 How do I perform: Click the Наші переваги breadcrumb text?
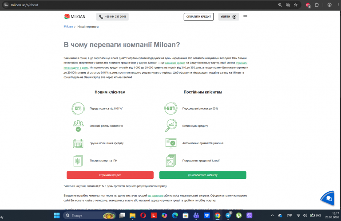click(88, 27)
